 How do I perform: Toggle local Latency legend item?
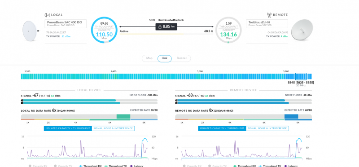(x=137, y=166)
